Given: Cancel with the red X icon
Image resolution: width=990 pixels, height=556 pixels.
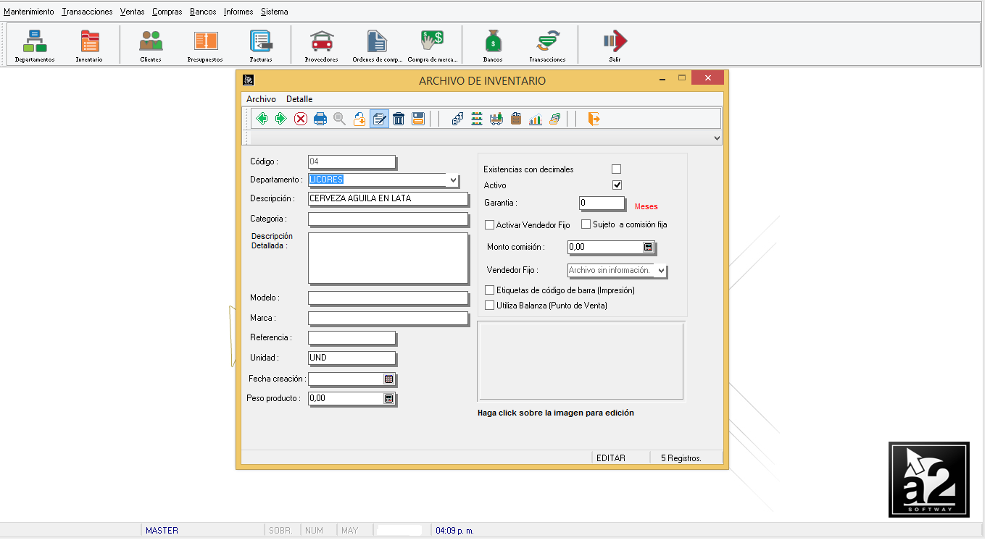Looking at the screenshot, I should click(x=301, y=119).
